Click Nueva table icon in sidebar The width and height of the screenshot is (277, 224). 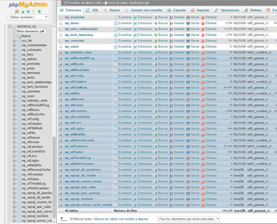pyautogui.click(x=19, y=36)
